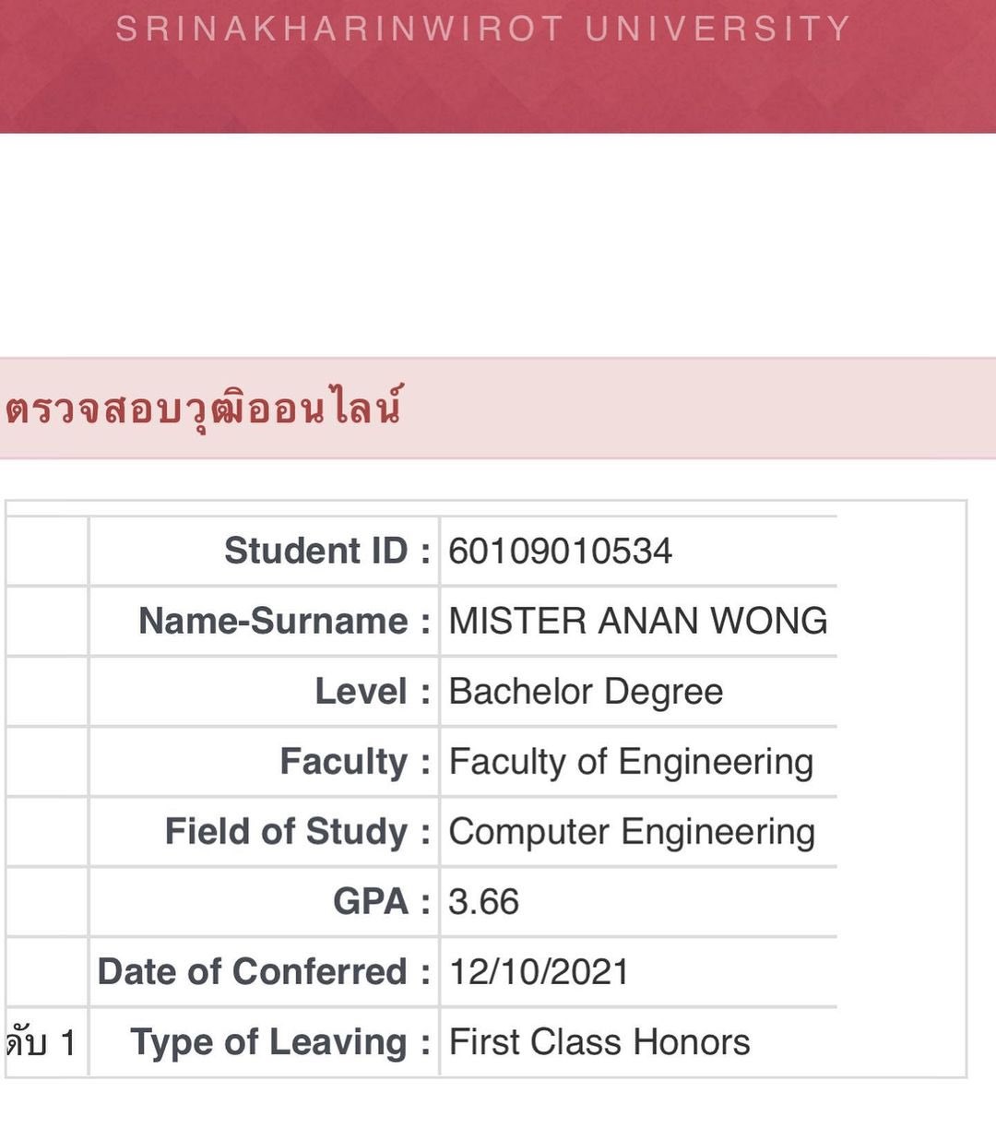Click the Srinakharinwirot University header title
996x1128 pixels.
tap(482, 29)
